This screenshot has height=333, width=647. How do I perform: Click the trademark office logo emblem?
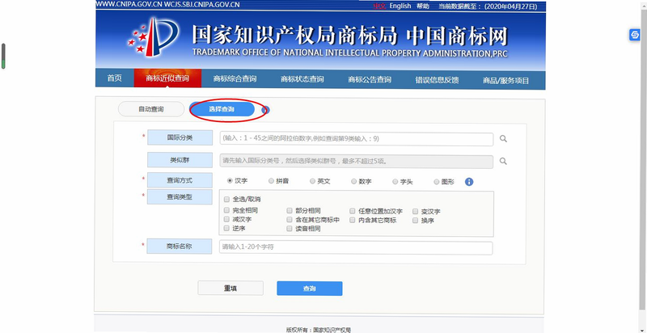154,36
